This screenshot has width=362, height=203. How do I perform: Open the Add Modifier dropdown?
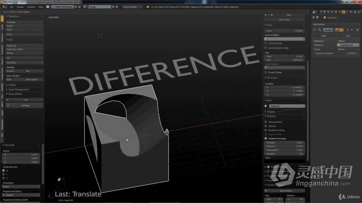pos(336,24)
